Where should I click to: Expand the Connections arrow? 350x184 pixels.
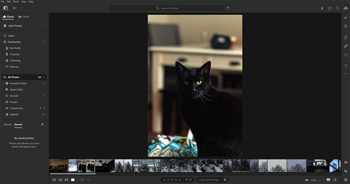44,108
